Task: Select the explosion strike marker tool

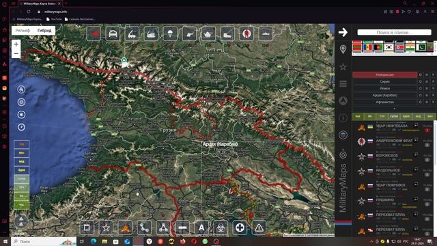Action: coord(125,228)
